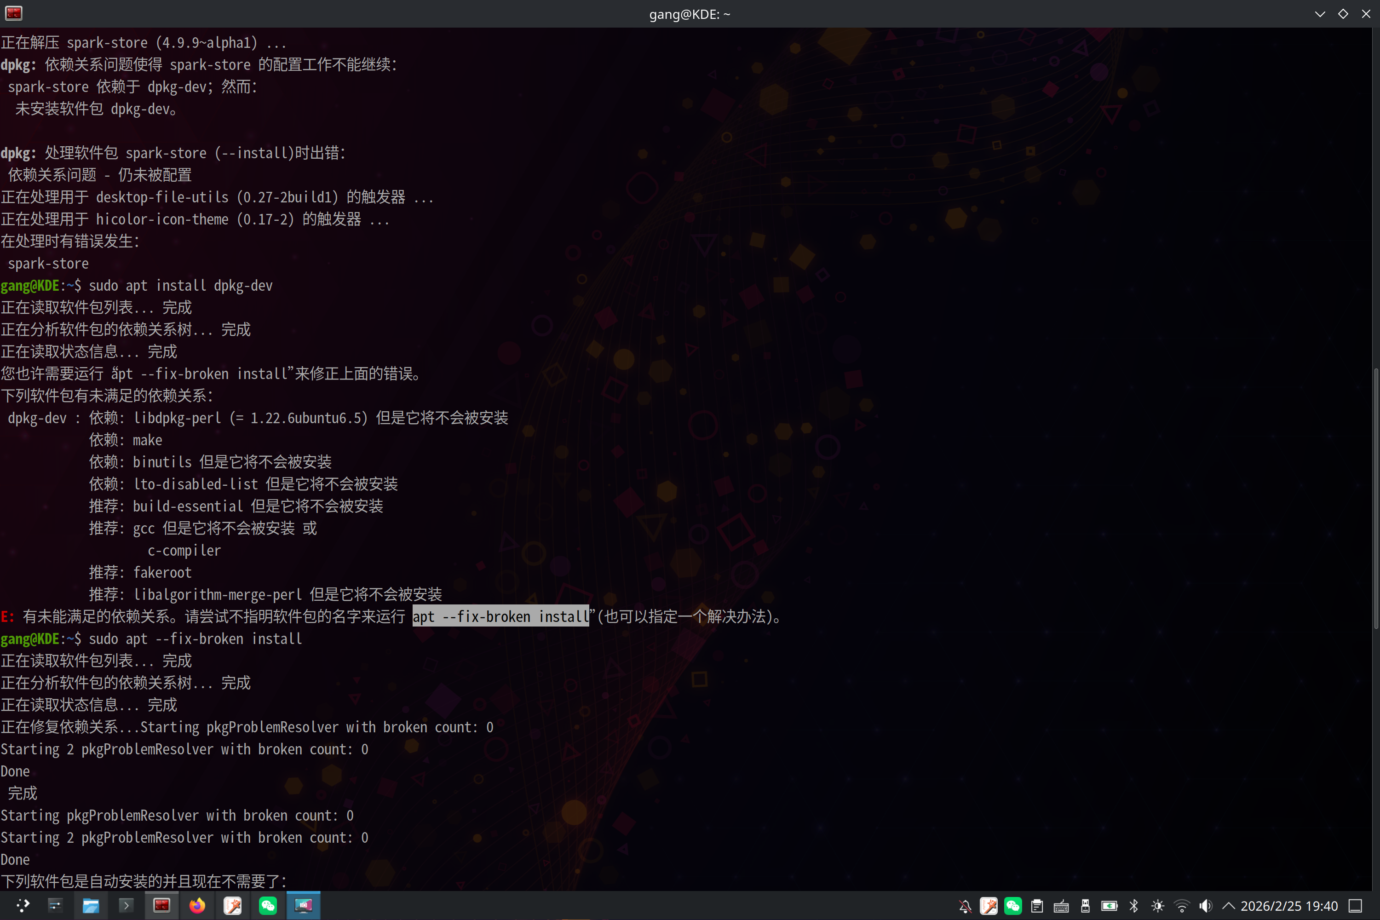Launch the screen recorder app from the taskbar
Image resolution: width=1380 pixels, height=920 pixels.
[x=303, y=905]
